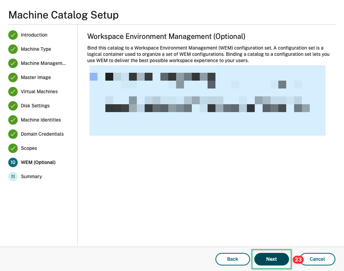Click the Back button
The width and height of the screenshot is (344, 271).
click(232, 259)
